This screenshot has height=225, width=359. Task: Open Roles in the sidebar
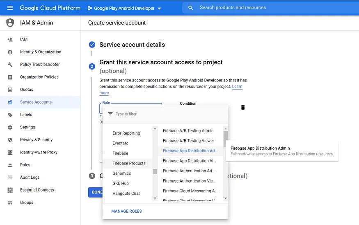pyautogui.click(x=25, y=165)
